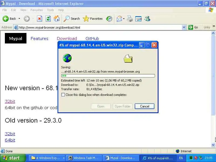This screenshot has width=216, height=162.
Task: Open the Start menu
Action: tap(12, 158)
